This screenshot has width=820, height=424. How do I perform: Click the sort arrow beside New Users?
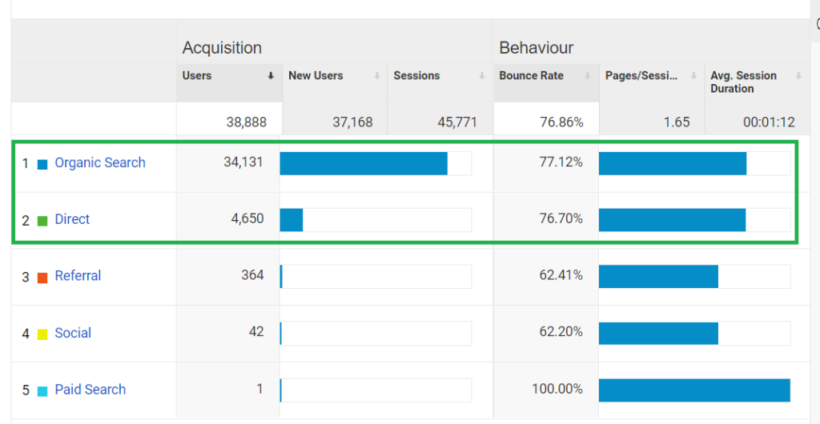coord(376,76)
